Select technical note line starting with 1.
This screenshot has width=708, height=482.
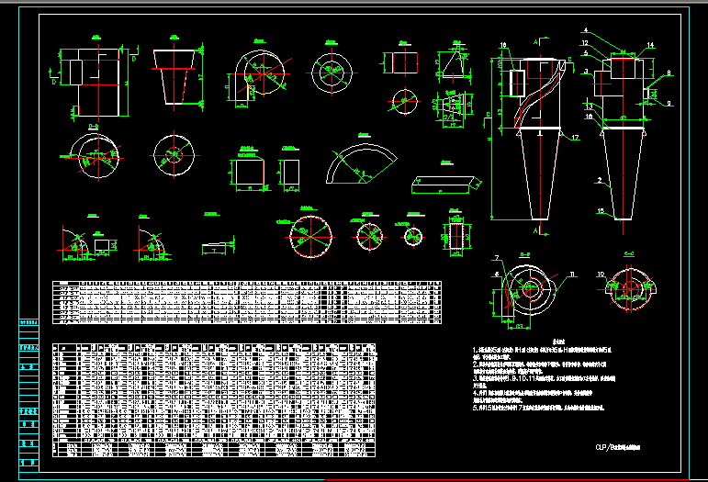(x=543, y=350)
